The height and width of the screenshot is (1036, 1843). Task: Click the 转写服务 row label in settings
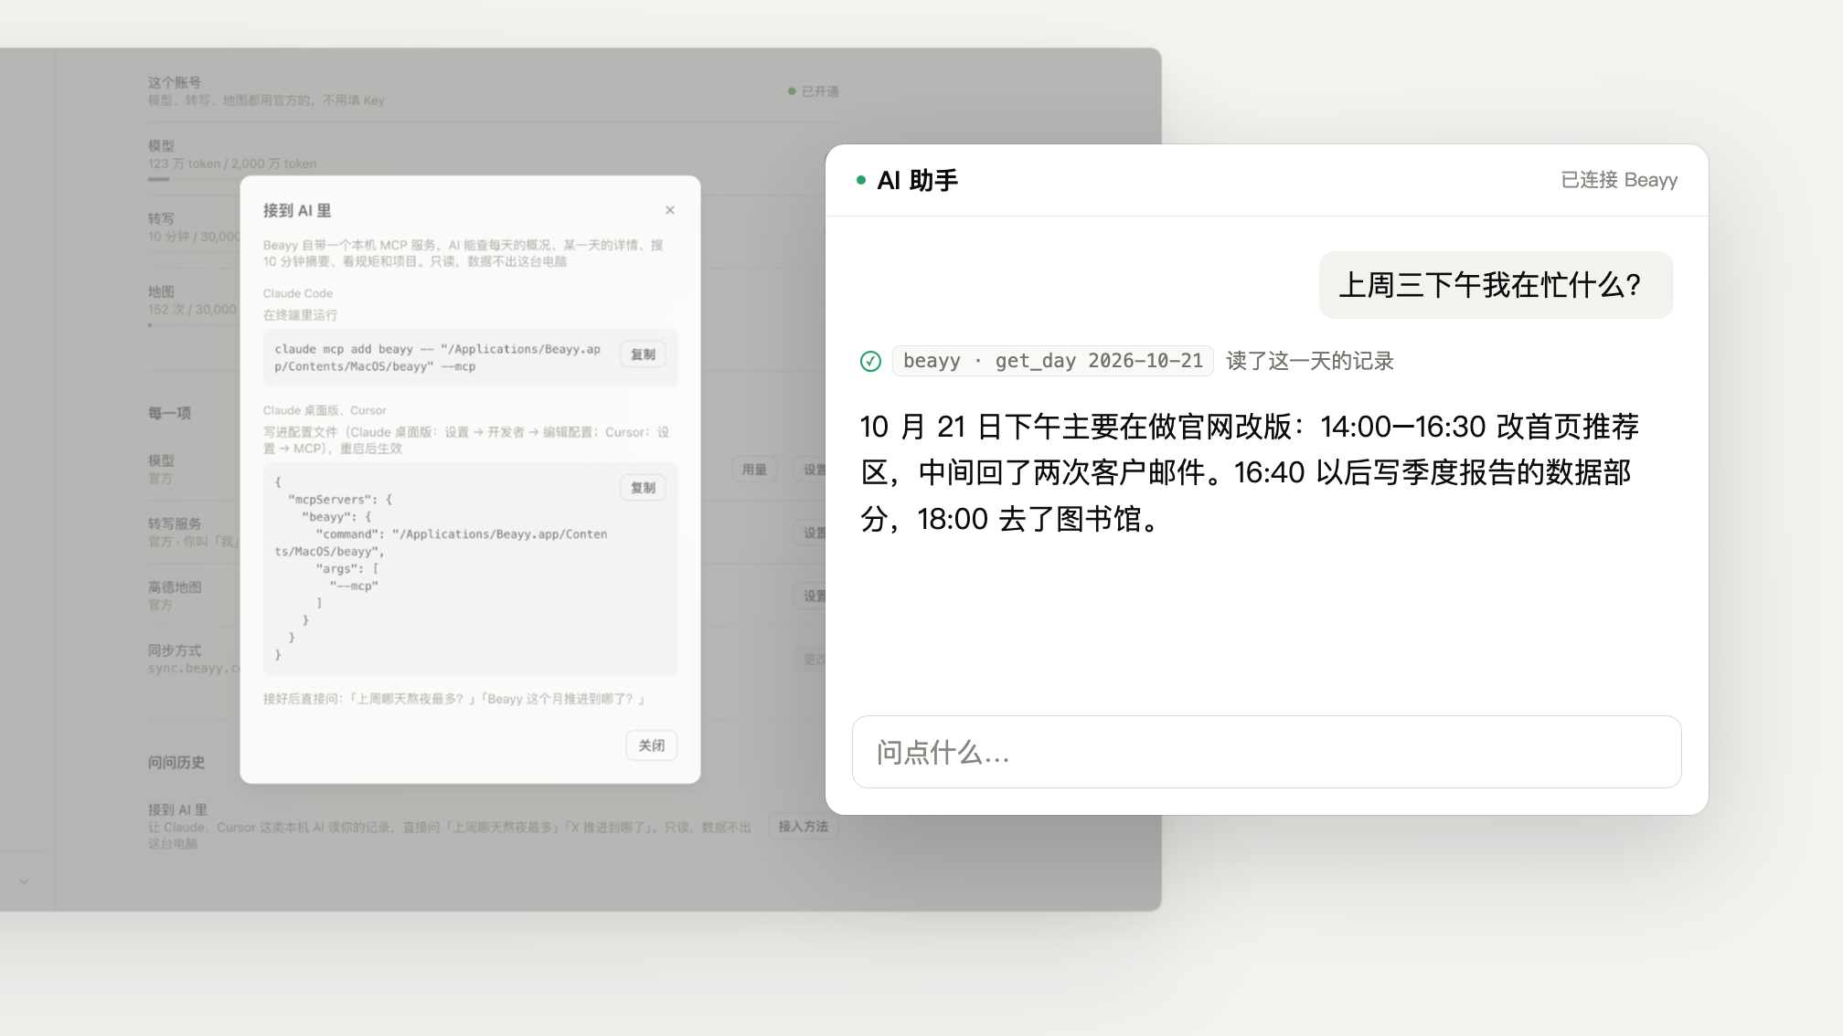pos(175,523)
